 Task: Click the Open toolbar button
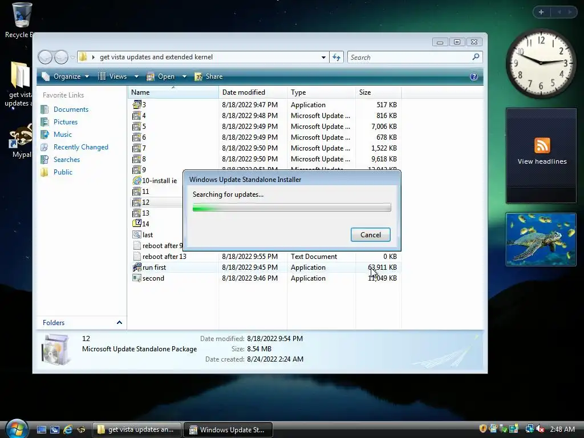tap(161, 76)
